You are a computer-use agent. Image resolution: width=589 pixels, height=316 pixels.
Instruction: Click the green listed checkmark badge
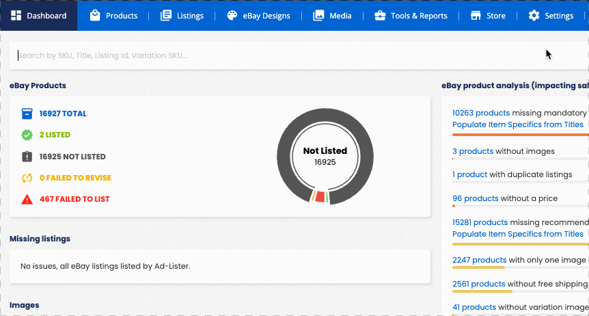[x=27, y=135]
